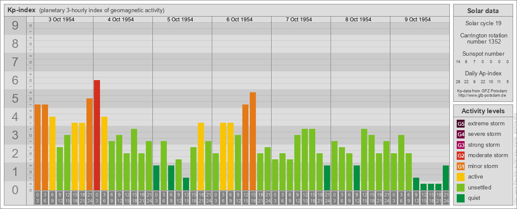The width and height of the screenshot is (517, 209).
Task: Click the dark green bar on 9 Oct 21-24h
Action: (446, 178)
